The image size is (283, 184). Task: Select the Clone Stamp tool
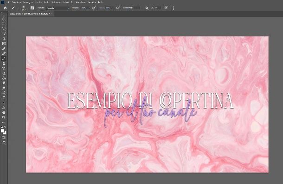(x=4, y=63)
